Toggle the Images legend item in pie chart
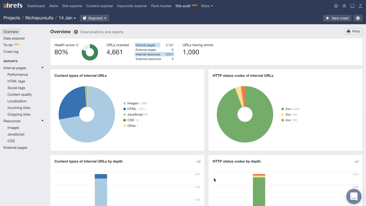Image resolution: width=366 pixels, height=206 pixels. click(x=132, y=103)
